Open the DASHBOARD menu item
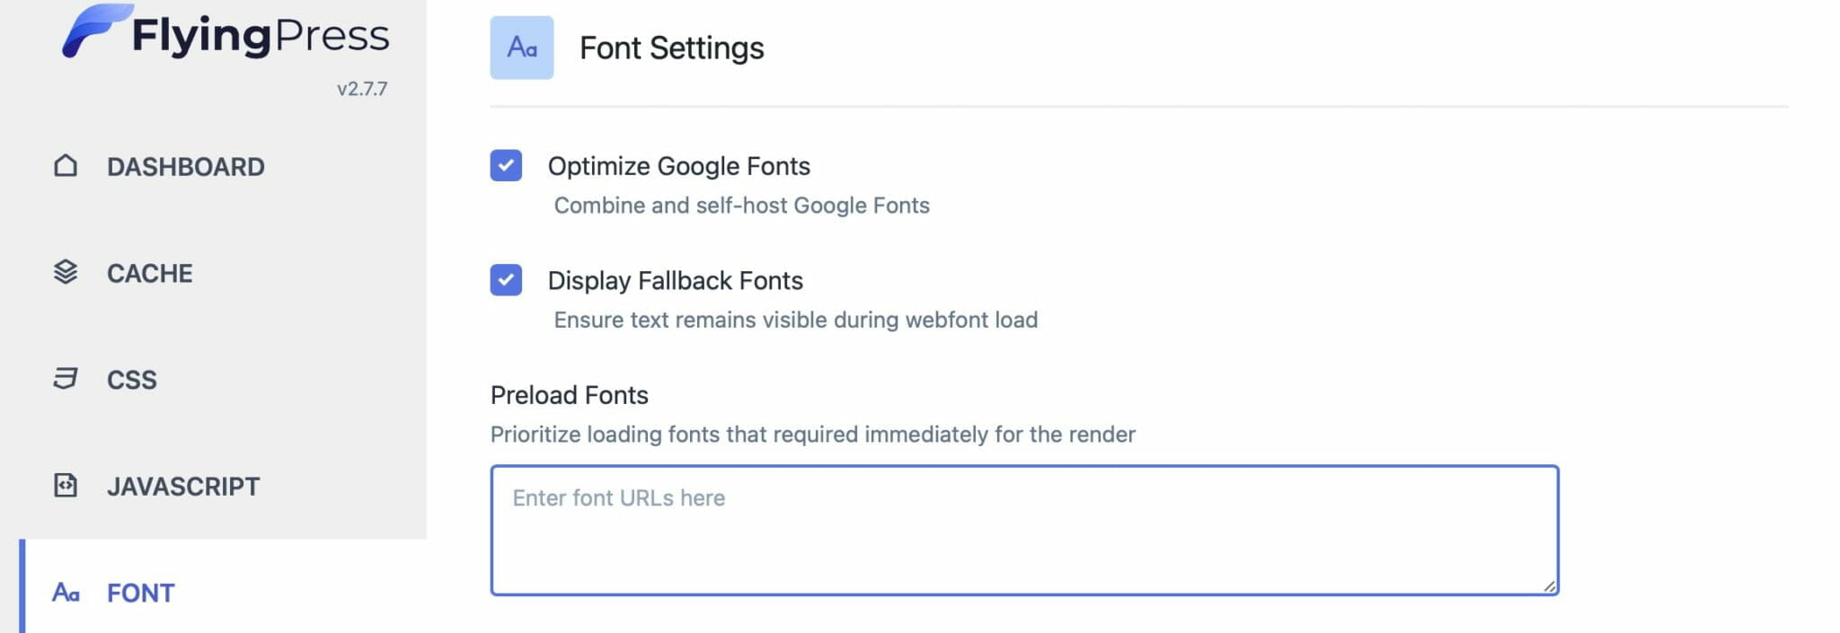Screen dimensions: 1840x633 tap(186, 167)
